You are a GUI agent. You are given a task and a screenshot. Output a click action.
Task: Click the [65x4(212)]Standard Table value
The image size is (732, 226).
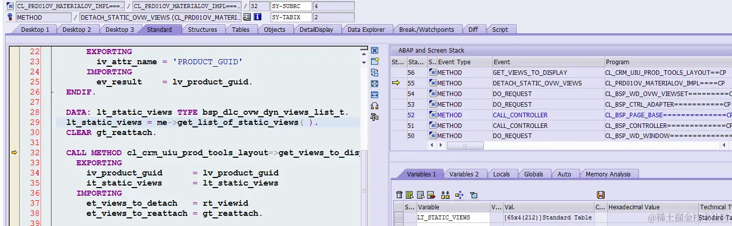click(548, 217)
